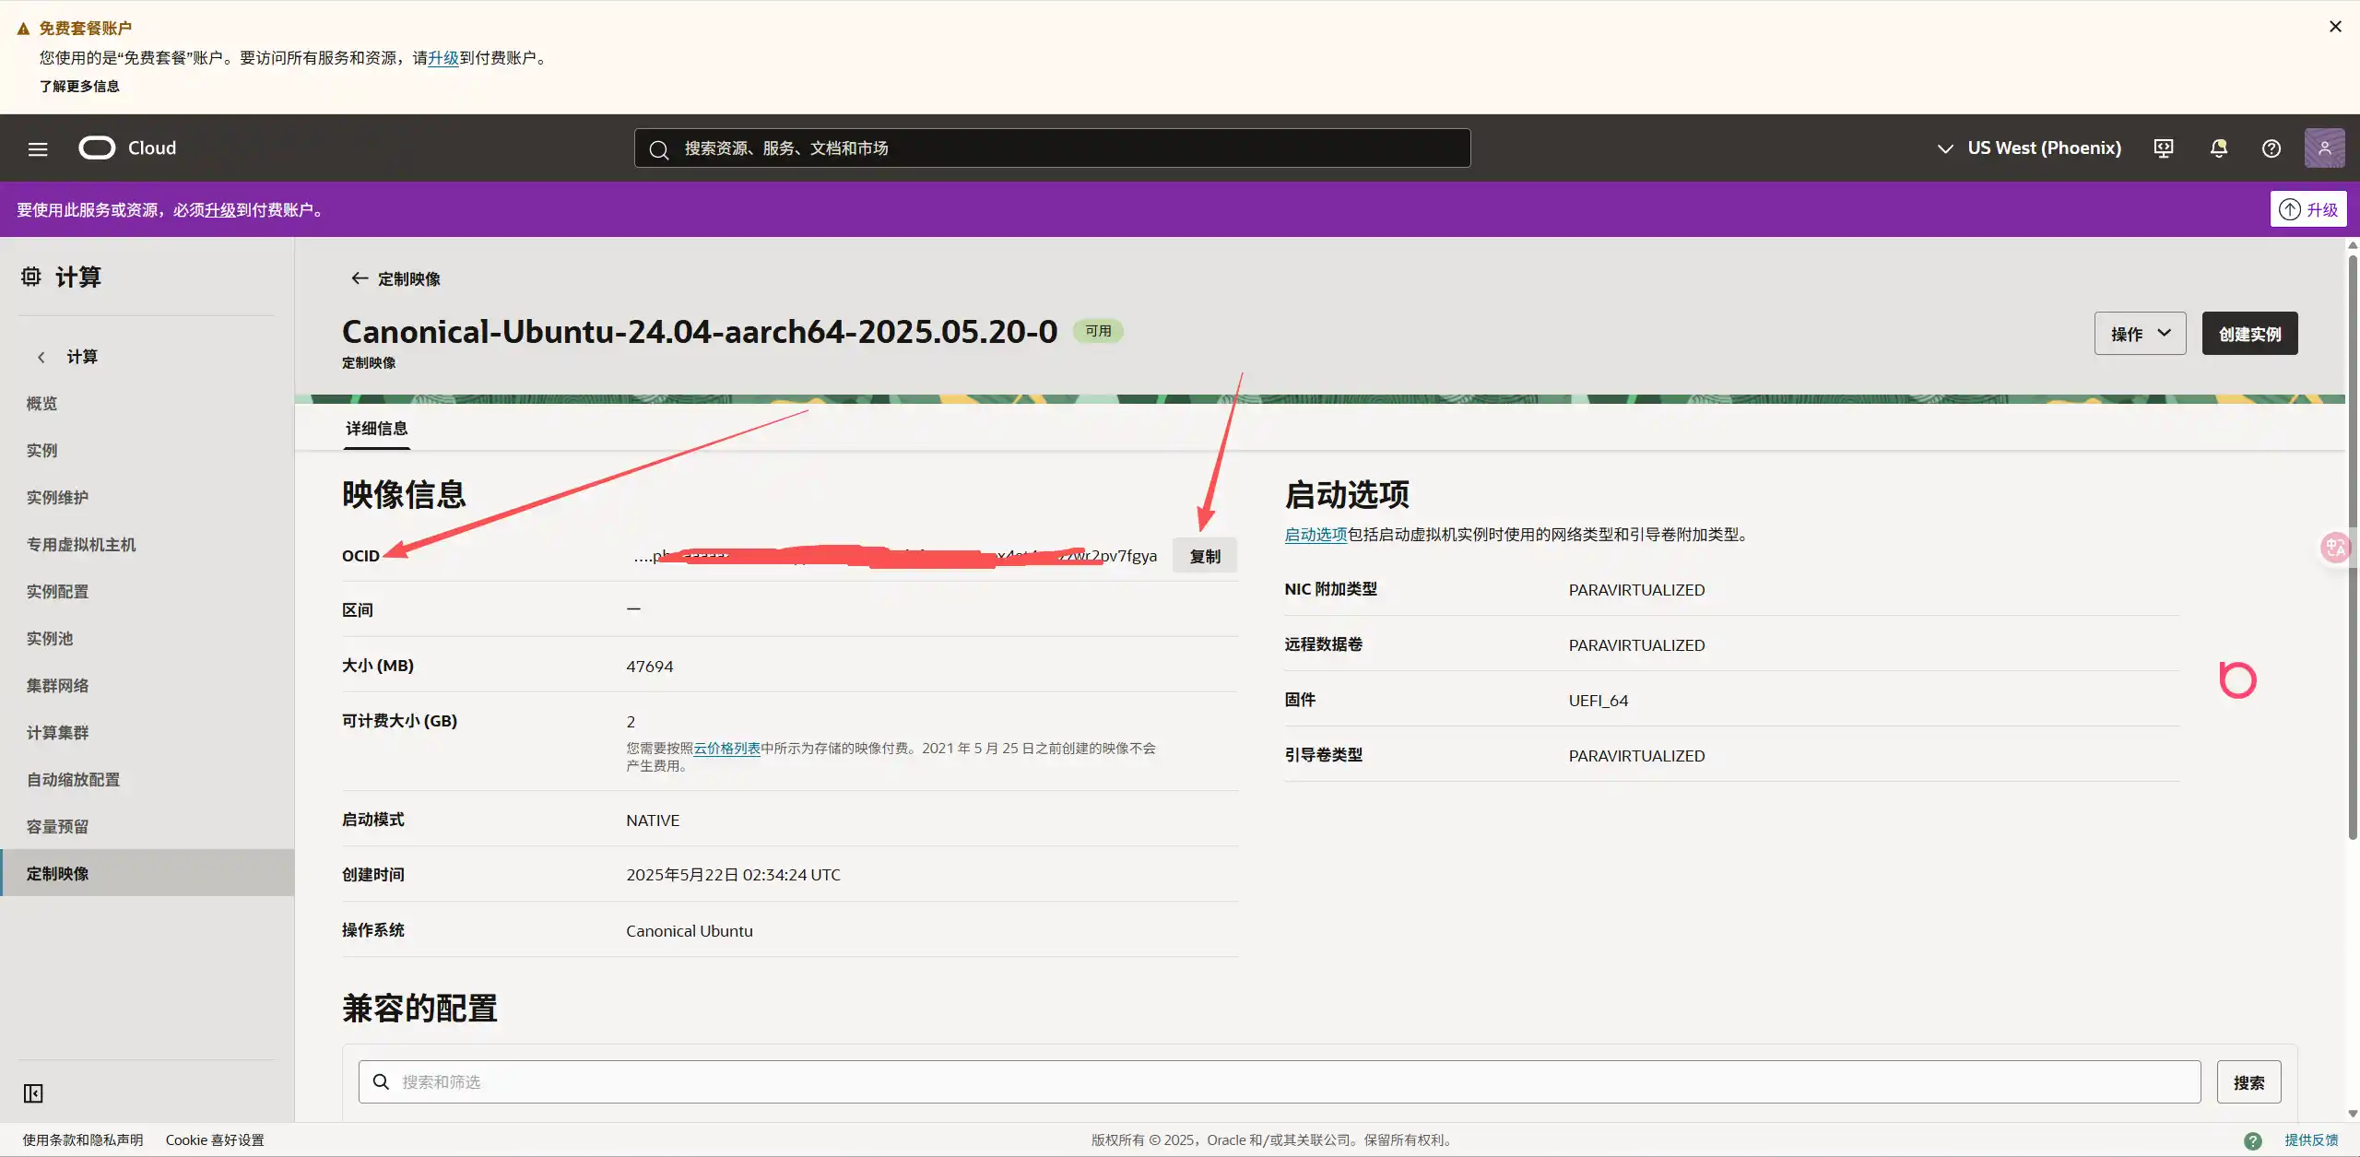Open the 操作 actions dropdown
The height and width of the screenshot is (1157, 2360).
tap(2140, 334)
